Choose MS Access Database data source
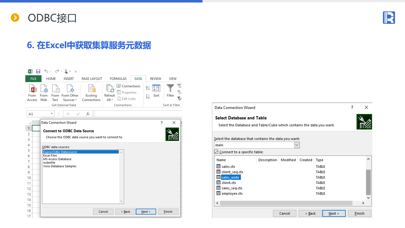This screenshot has width=405, height=228. pos(57,159)
